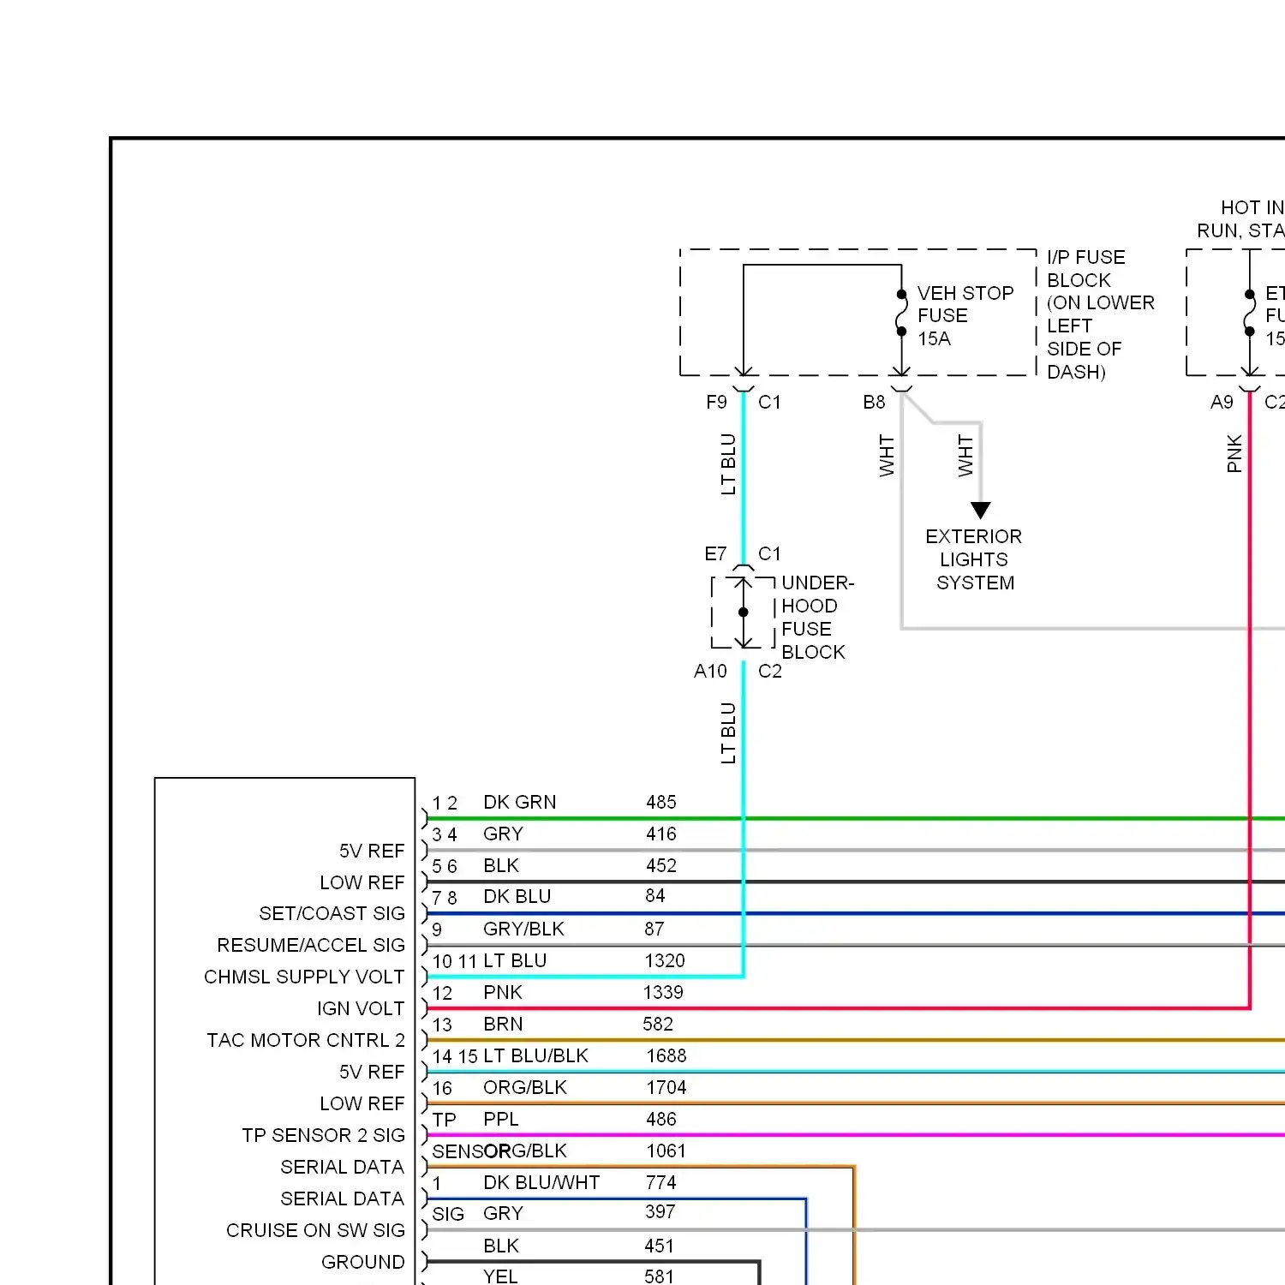Click the IGN VOLT label
Image resolution: width=1285 pixels, height=1285 pixels.
[x=361, y=1009]
